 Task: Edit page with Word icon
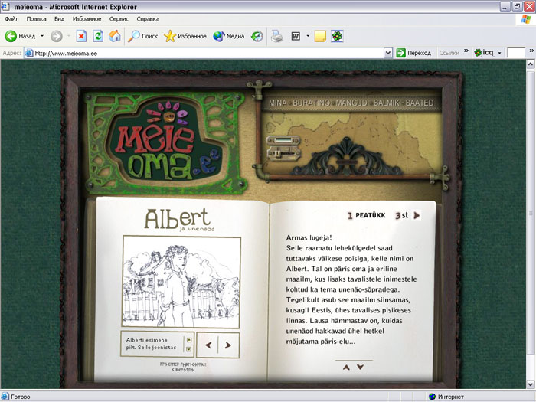296,36
